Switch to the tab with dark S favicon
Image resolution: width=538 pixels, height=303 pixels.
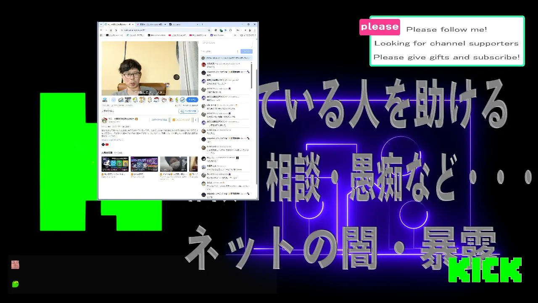pyautogui.click(x=184, y=24)
